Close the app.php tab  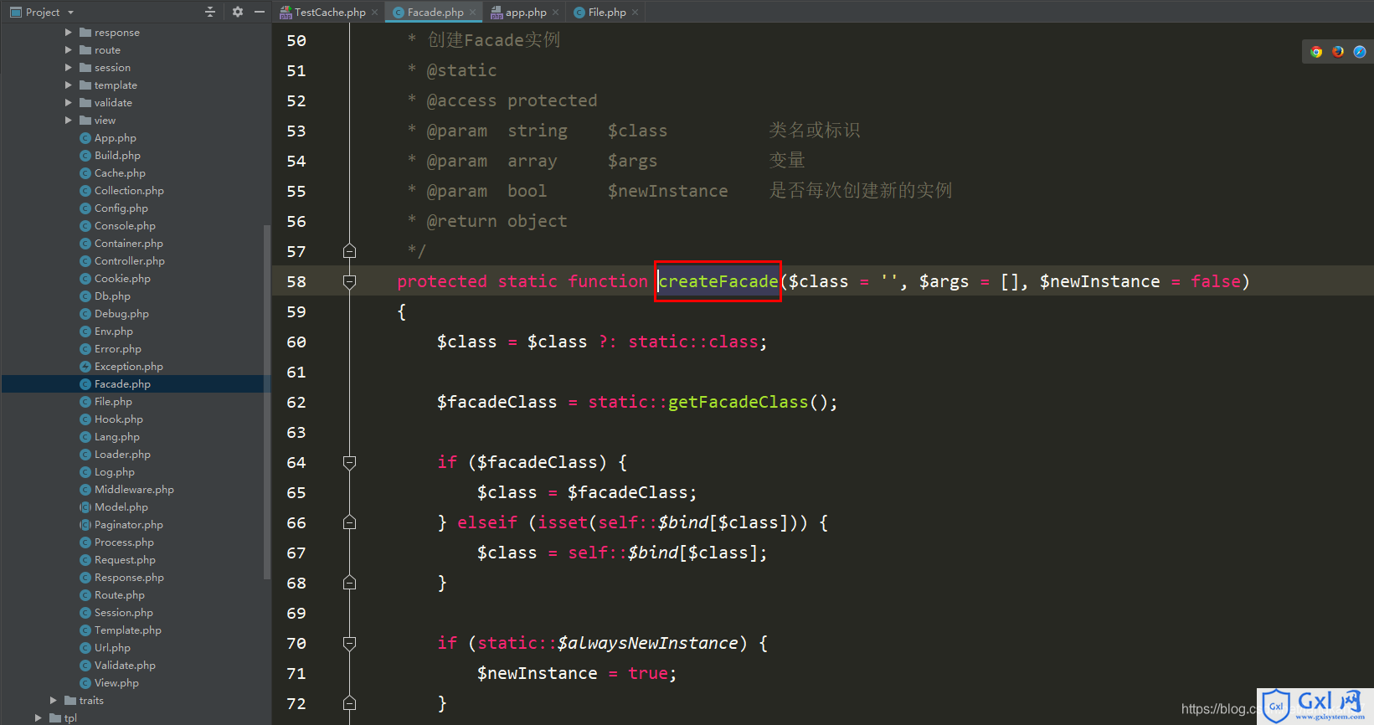click(555, 12)
